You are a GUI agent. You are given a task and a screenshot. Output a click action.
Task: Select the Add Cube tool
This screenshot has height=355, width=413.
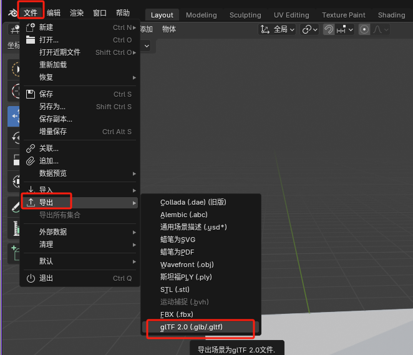15,253
